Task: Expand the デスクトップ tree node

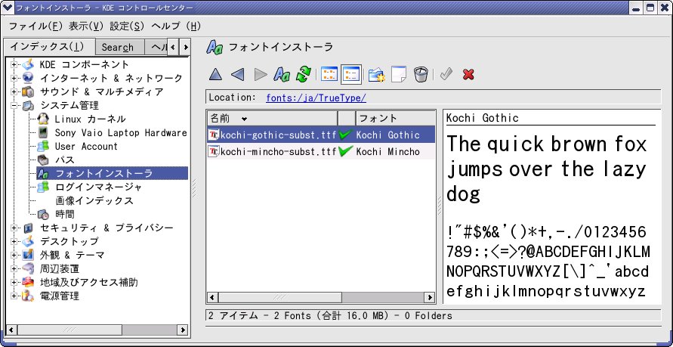Action: [14, 241]
